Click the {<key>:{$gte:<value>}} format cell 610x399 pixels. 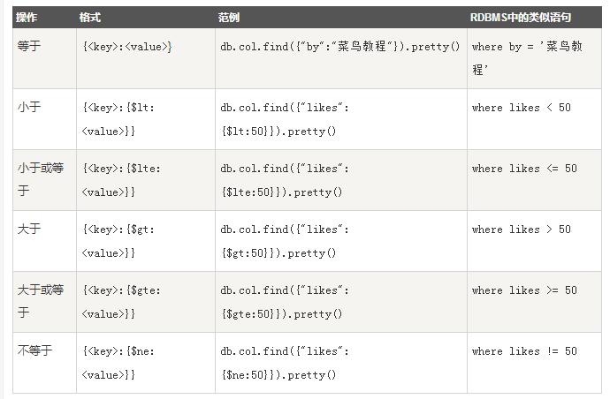coord(146,302)
